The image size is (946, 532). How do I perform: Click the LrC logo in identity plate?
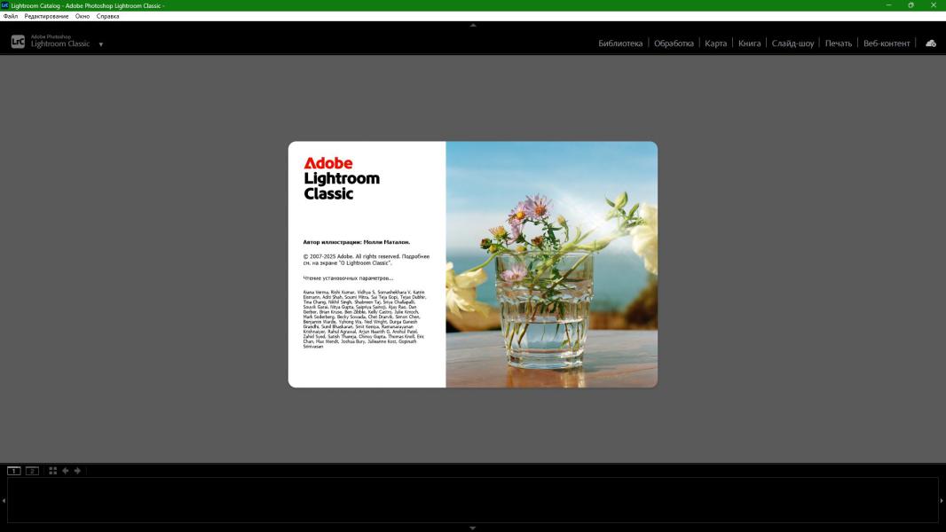[x=18, y=41]
